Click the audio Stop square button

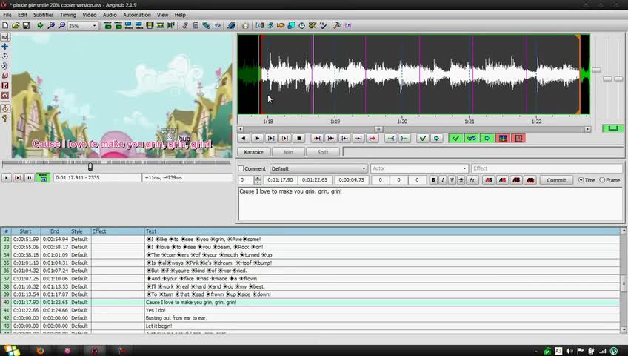(298, 138)
